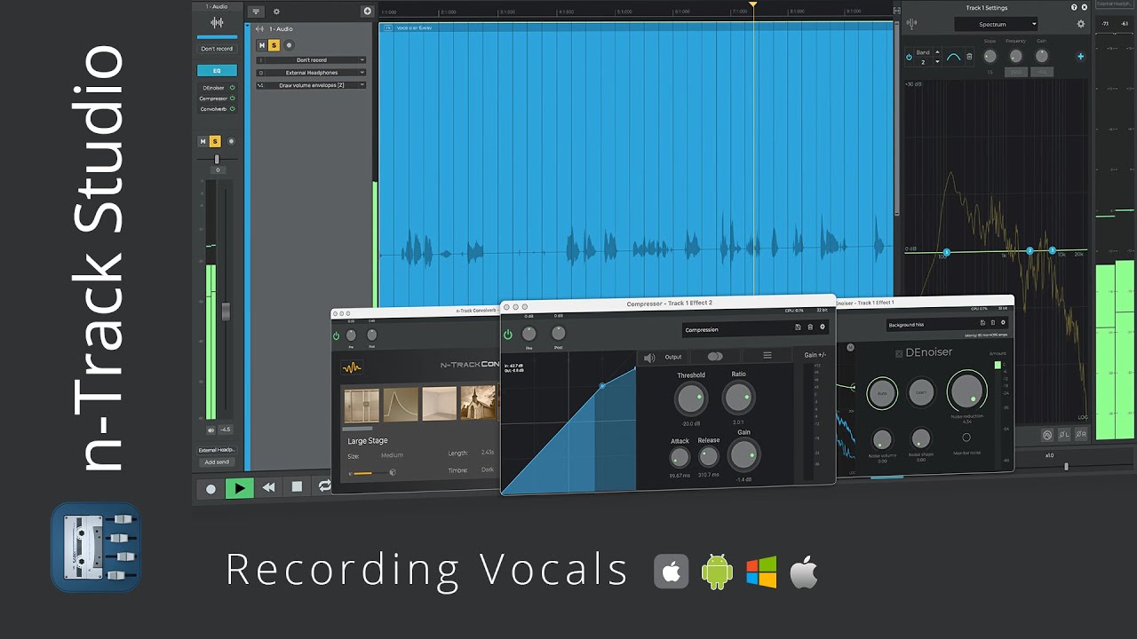Click the EQ Slope knob
This screenshot has width=1137, height=639.
coord(990,56)
